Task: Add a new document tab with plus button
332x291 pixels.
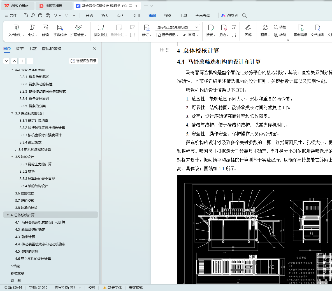Action: pyautogui.click(x=146, y=6)
